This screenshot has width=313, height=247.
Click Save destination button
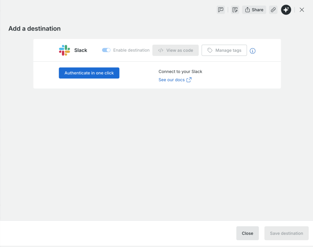coord(287,233)
